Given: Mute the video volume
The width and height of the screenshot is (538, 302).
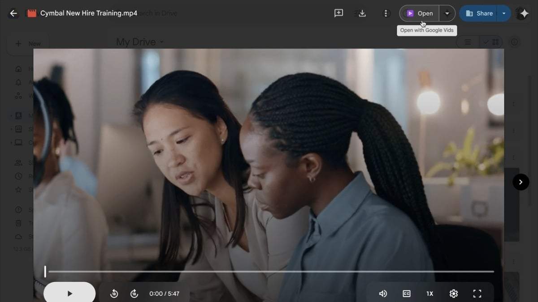Looking at the screenshot, I should [383, 293].
